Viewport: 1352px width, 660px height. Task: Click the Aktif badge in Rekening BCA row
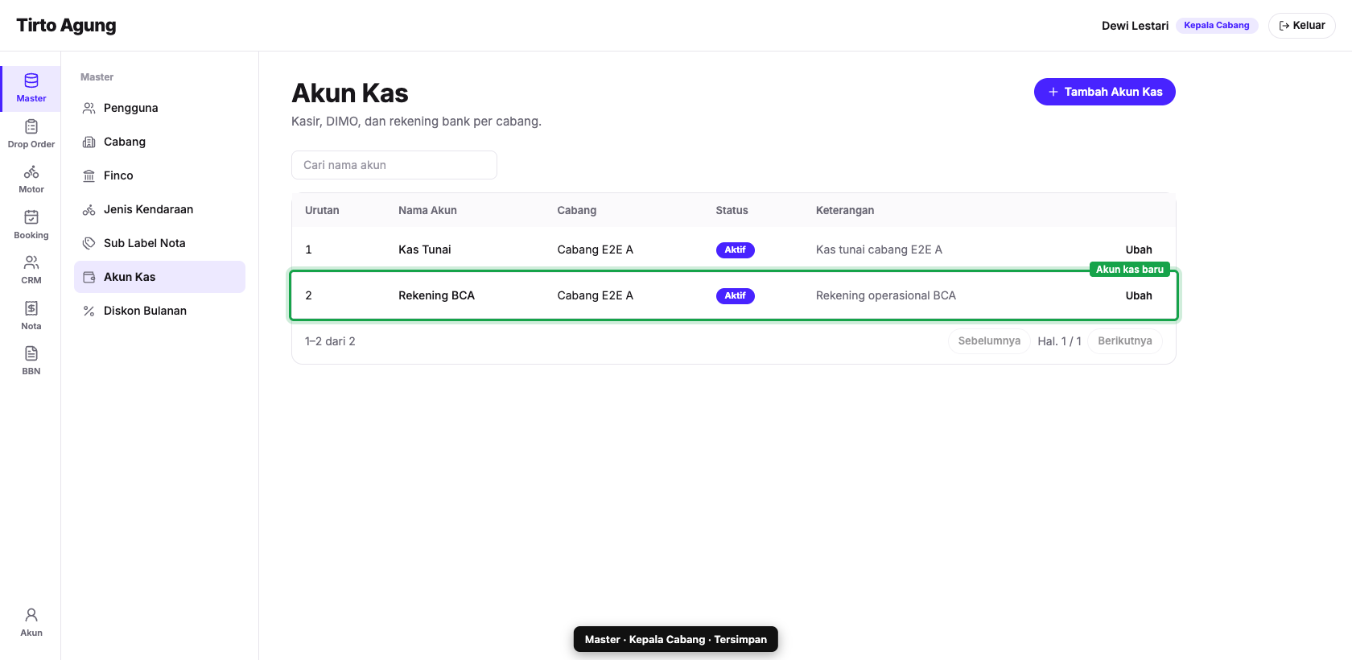pyautogui.click(x=736, y=295)
